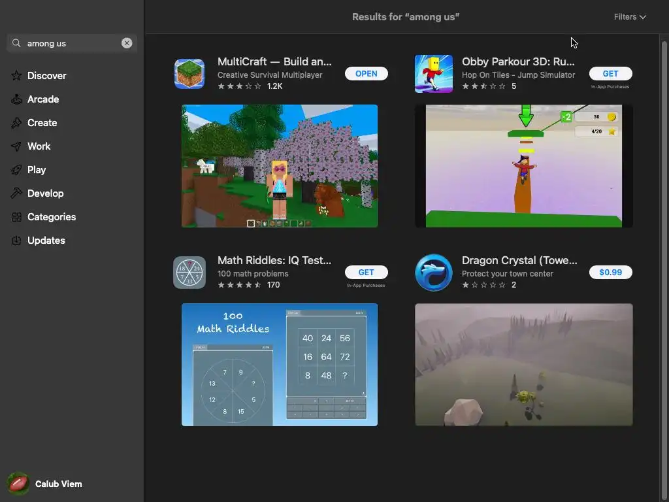Click Obby Parkour 3D star rating

pos(489,86)
